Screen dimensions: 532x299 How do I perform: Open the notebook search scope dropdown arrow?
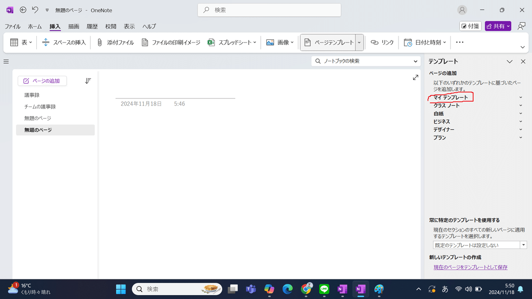(416, 62)
